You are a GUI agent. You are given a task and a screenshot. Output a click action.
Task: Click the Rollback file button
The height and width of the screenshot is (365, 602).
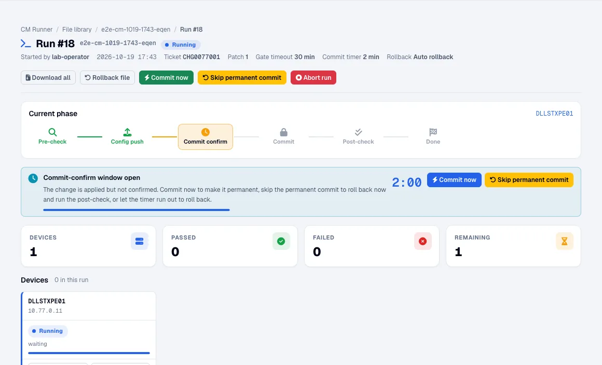point(107,77)
